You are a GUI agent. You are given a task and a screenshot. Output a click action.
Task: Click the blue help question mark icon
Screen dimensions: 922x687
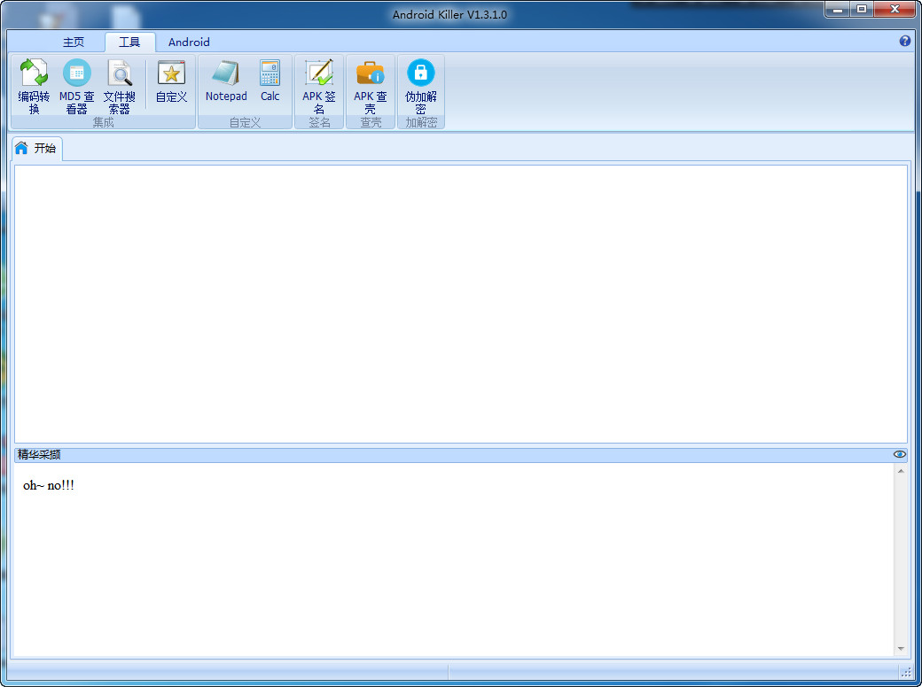[x=905, y=41]
